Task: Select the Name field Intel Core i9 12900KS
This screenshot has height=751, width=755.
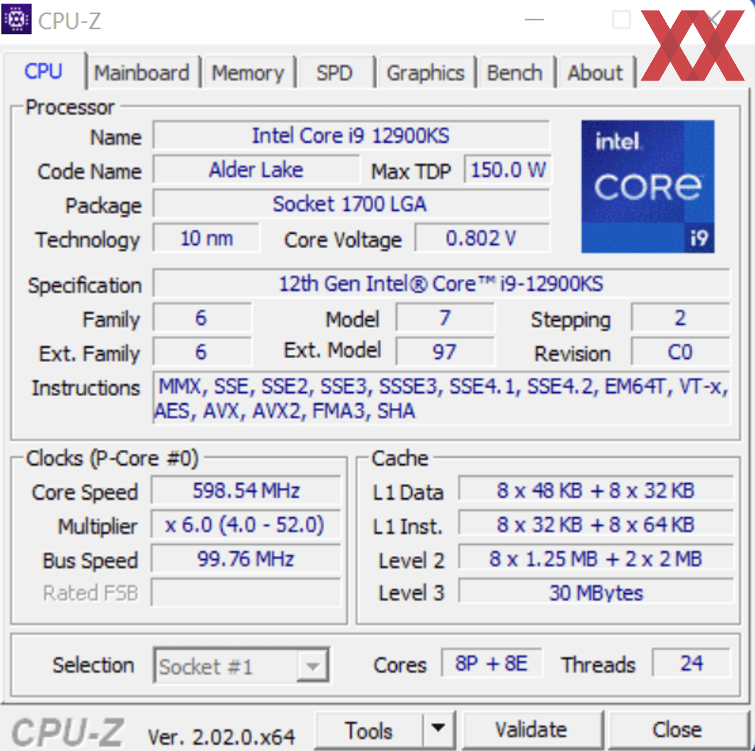Action: point(351,136)
